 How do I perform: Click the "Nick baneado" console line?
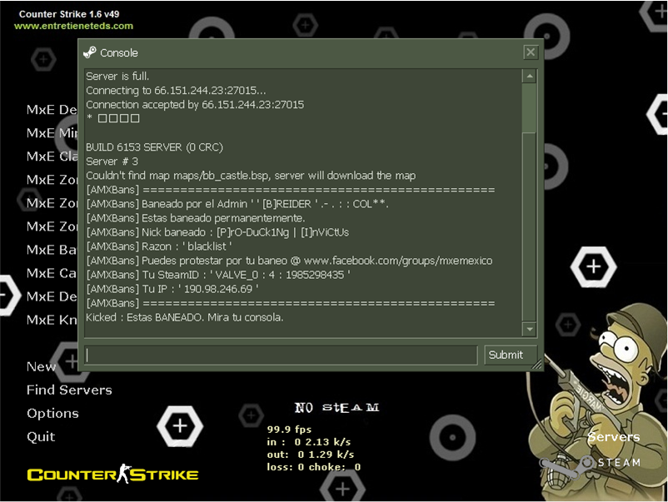pyautogui.click(x=217, y=232)
